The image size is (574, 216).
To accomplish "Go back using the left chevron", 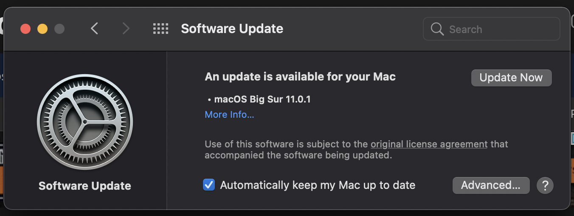I will click(94, 29).
